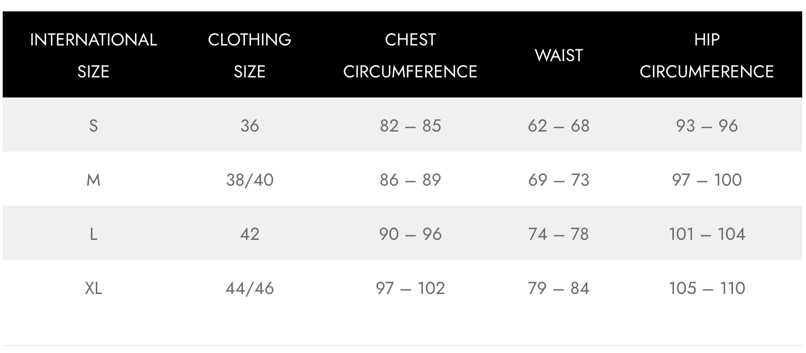Select the S size cell
806x353 pixels.
point(94,126)
